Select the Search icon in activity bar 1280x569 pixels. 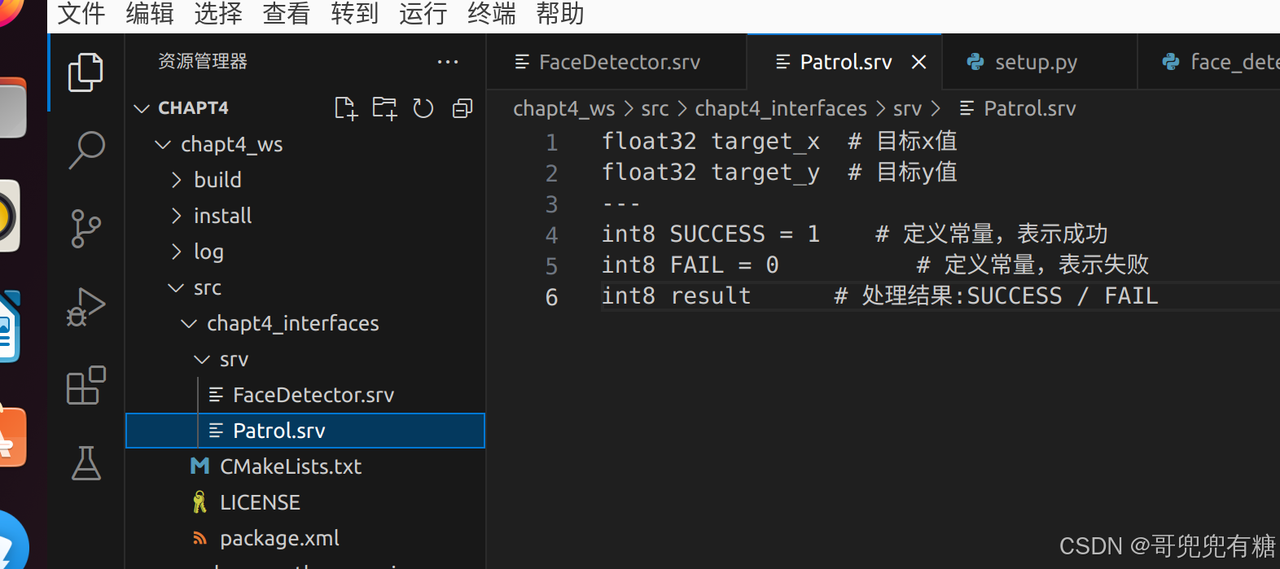coord(86,150)
